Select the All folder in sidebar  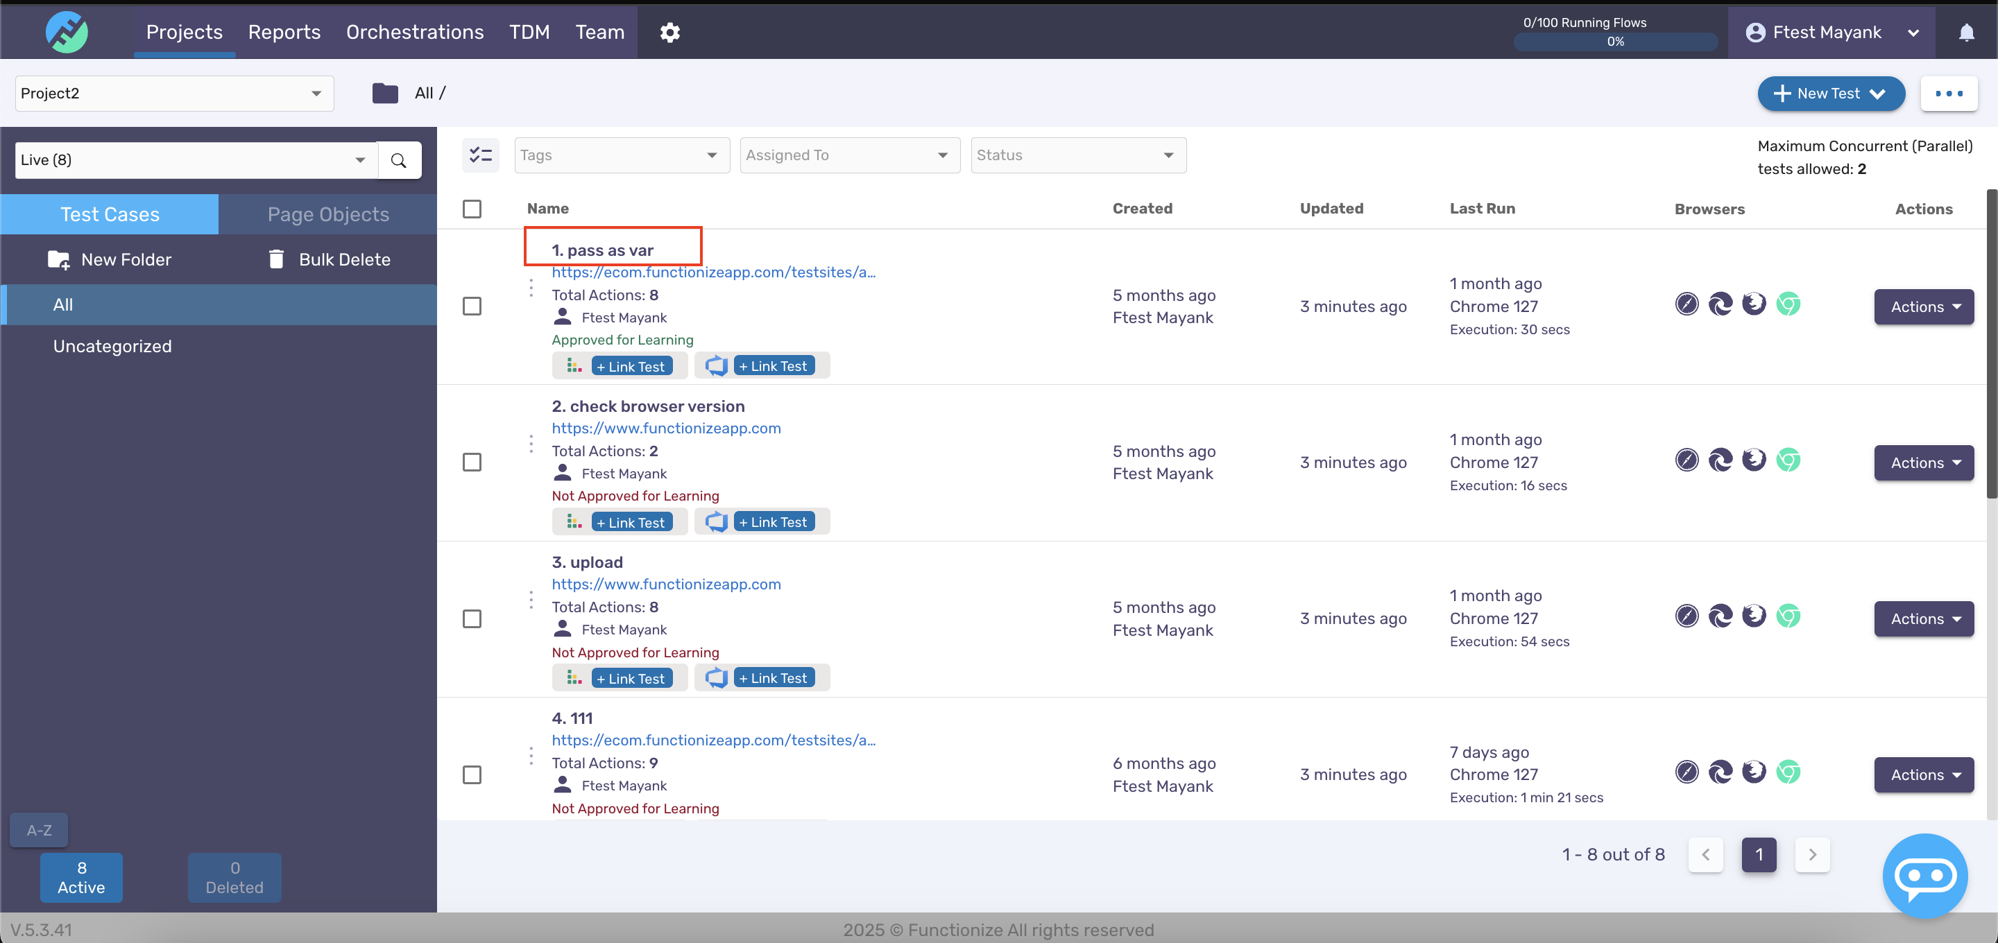click(219, 305)
